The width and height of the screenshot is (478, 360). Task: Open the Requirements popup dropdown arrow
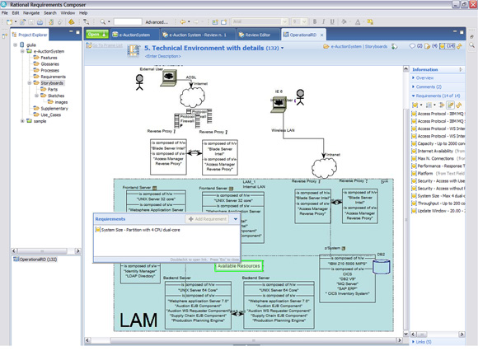pyautogui.click(x=236, y=219)
